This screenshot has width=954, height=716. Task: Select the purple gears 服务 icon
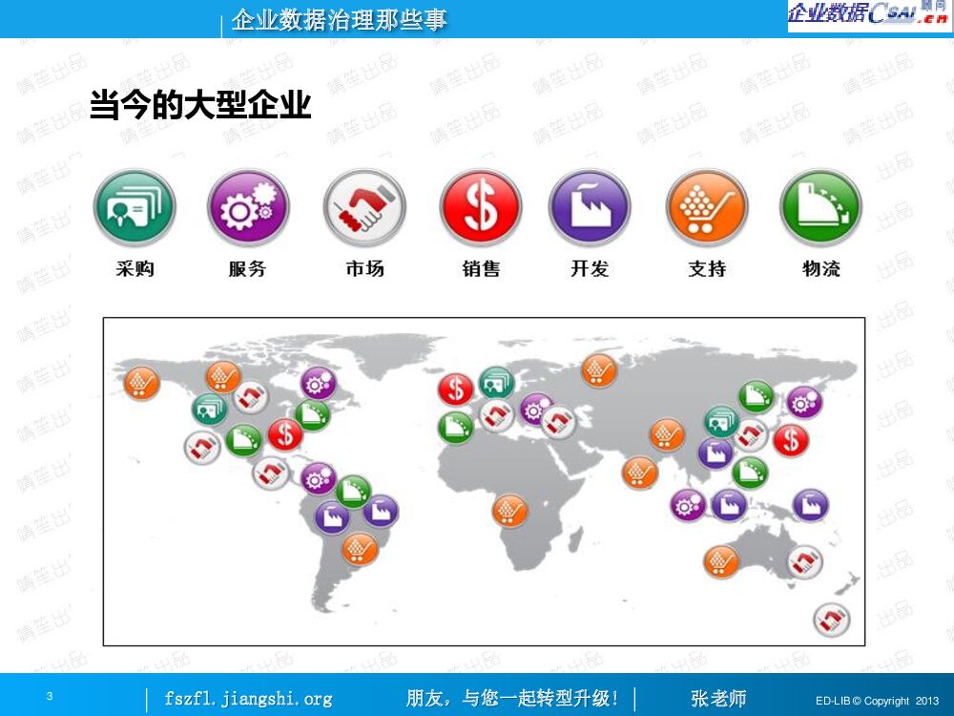pyautogui.click(x=248, y=207)
